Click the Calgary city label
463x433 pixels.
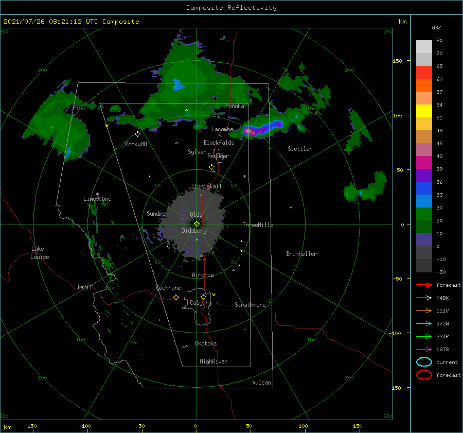201,303
